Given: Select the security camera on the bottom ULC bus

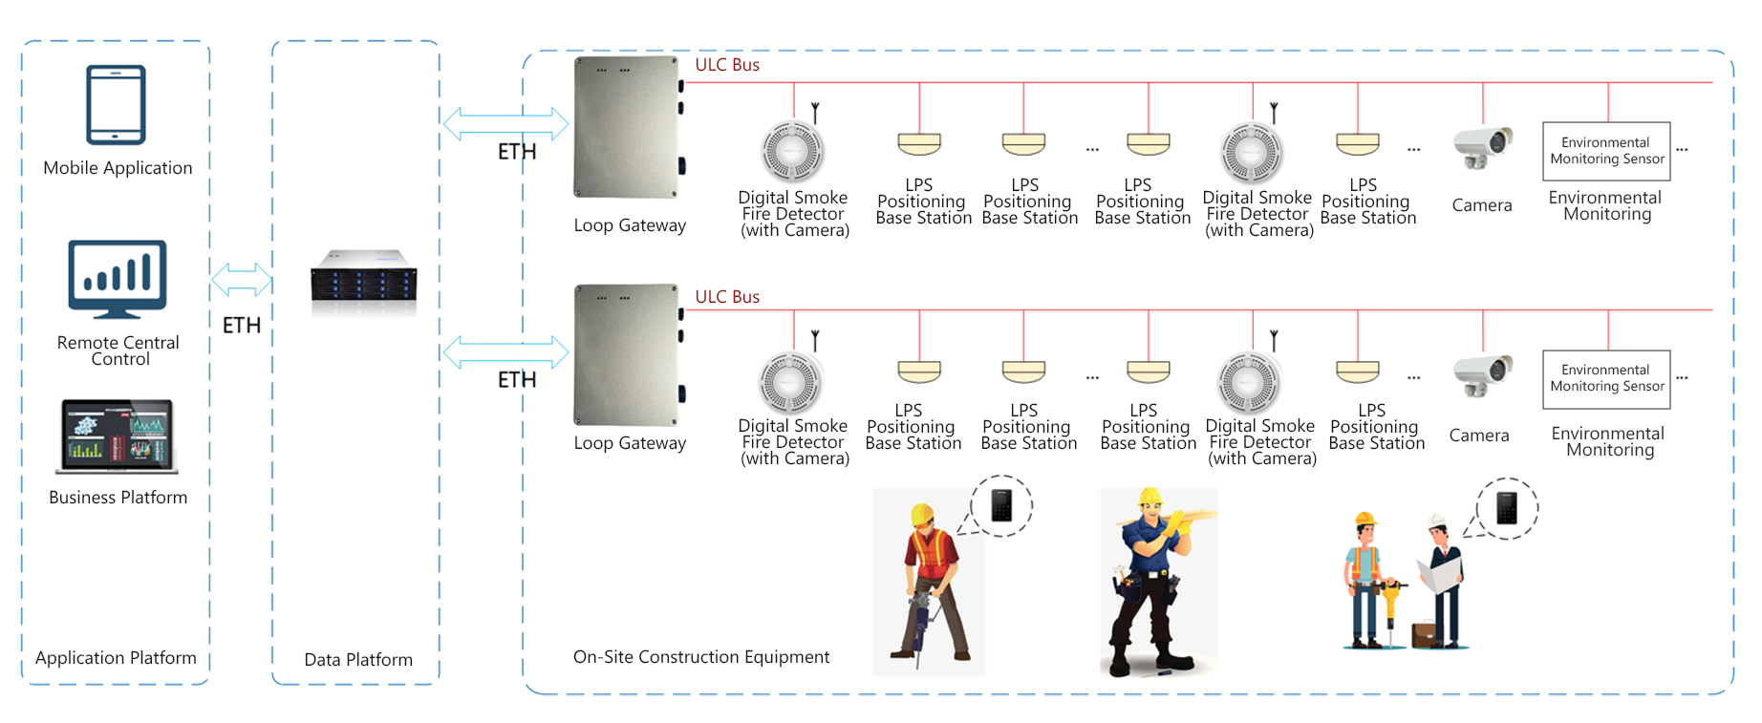Looking at the screenshot, I should [x=1482, y=375].
